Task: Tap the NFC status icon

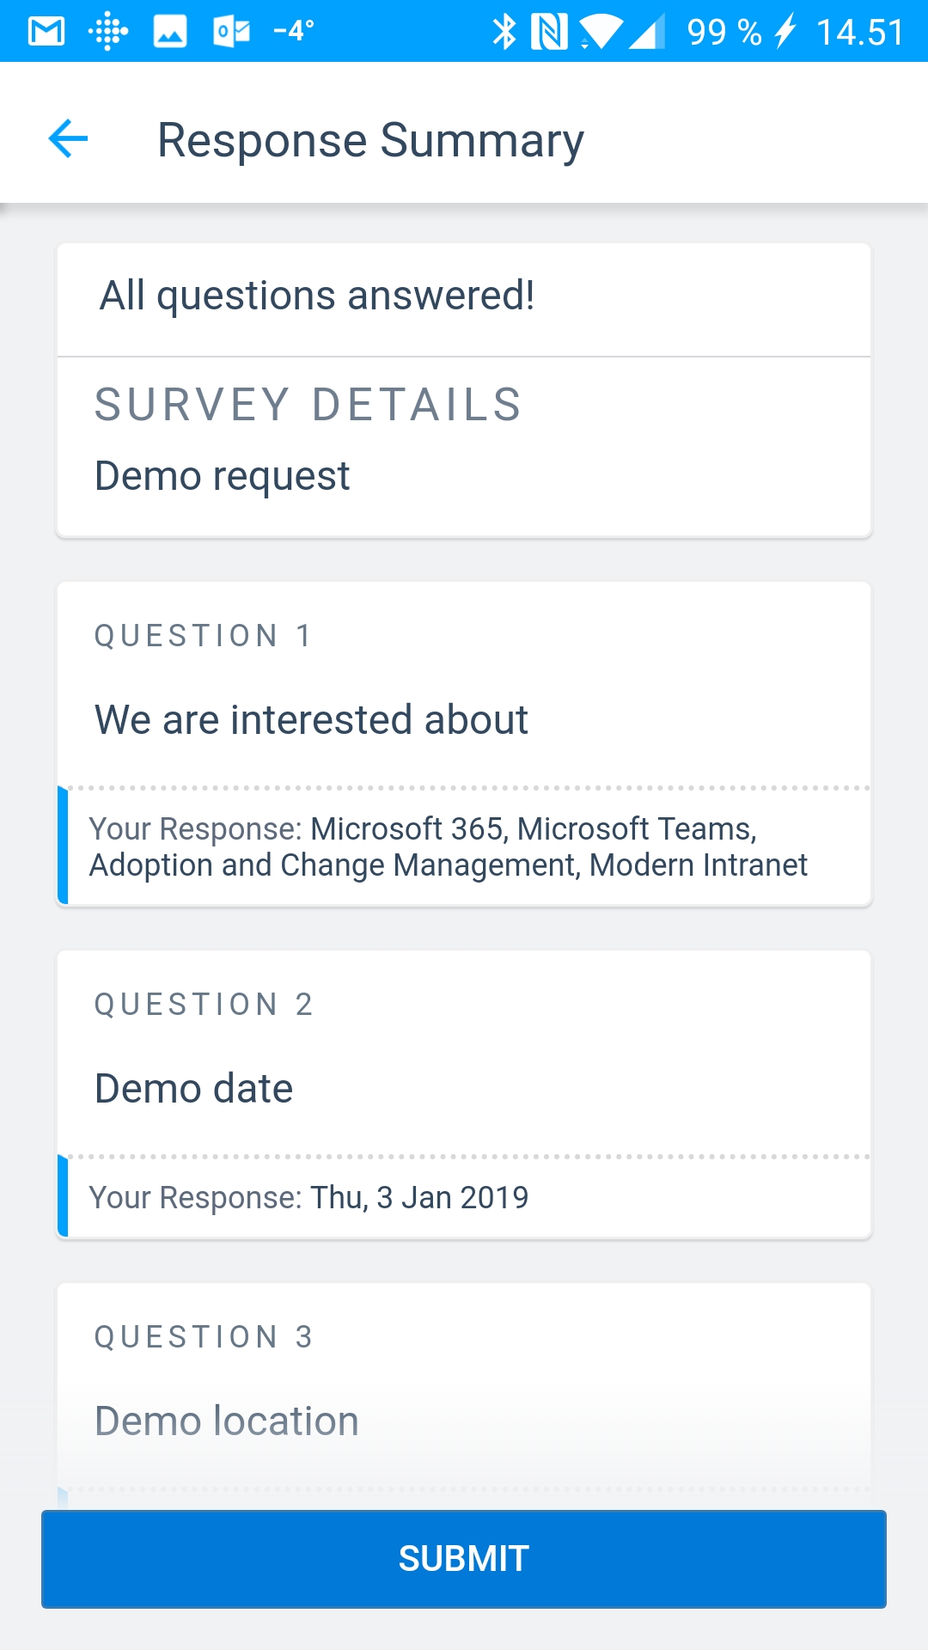Action: coord(549,32)
